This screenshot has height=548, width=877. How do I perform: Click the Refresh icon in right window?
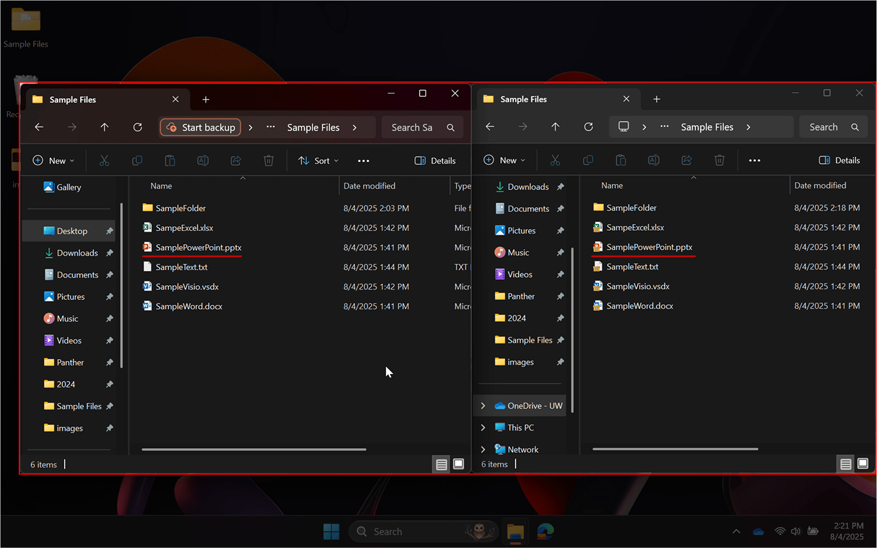pyautogui.click(x=588, y=127)
